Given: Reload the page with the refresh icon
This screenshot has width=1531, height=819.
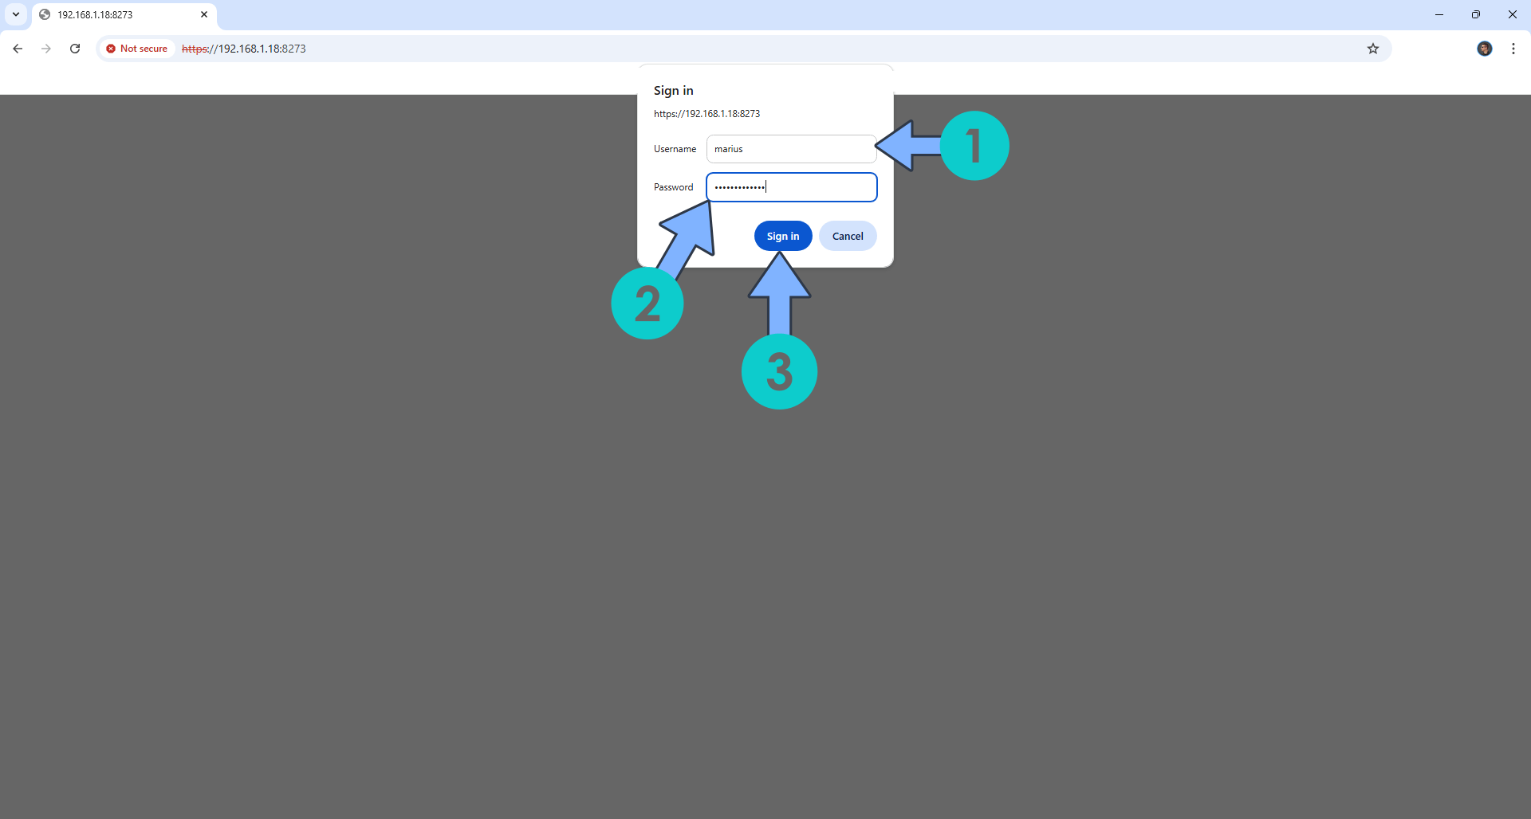Looking at the screenshot, I should [75, 49].
